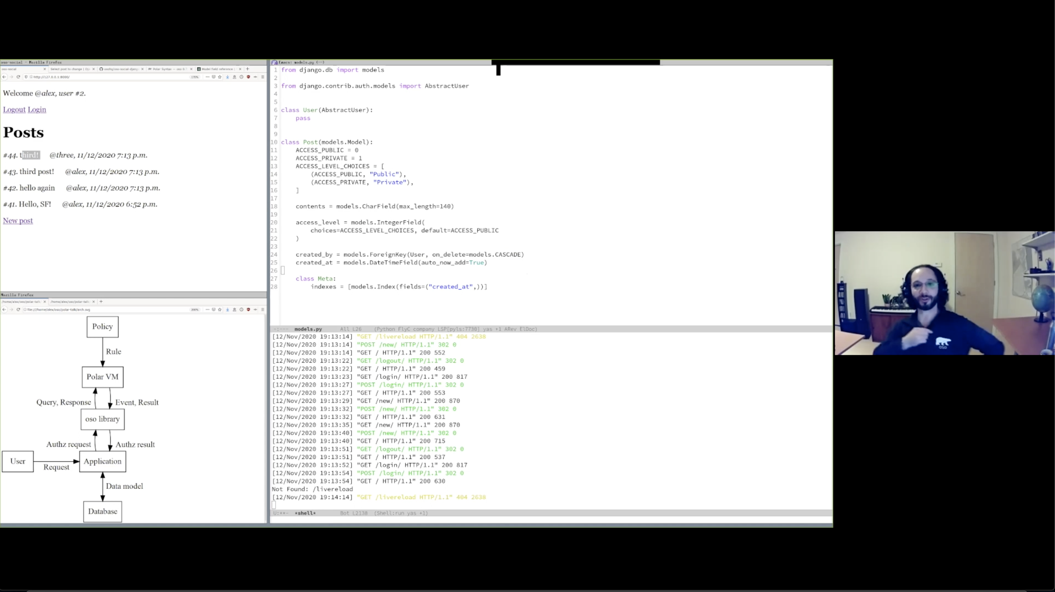
Task: Reload the 127.0.0.1:8000 page
Action: pos(18,77)
